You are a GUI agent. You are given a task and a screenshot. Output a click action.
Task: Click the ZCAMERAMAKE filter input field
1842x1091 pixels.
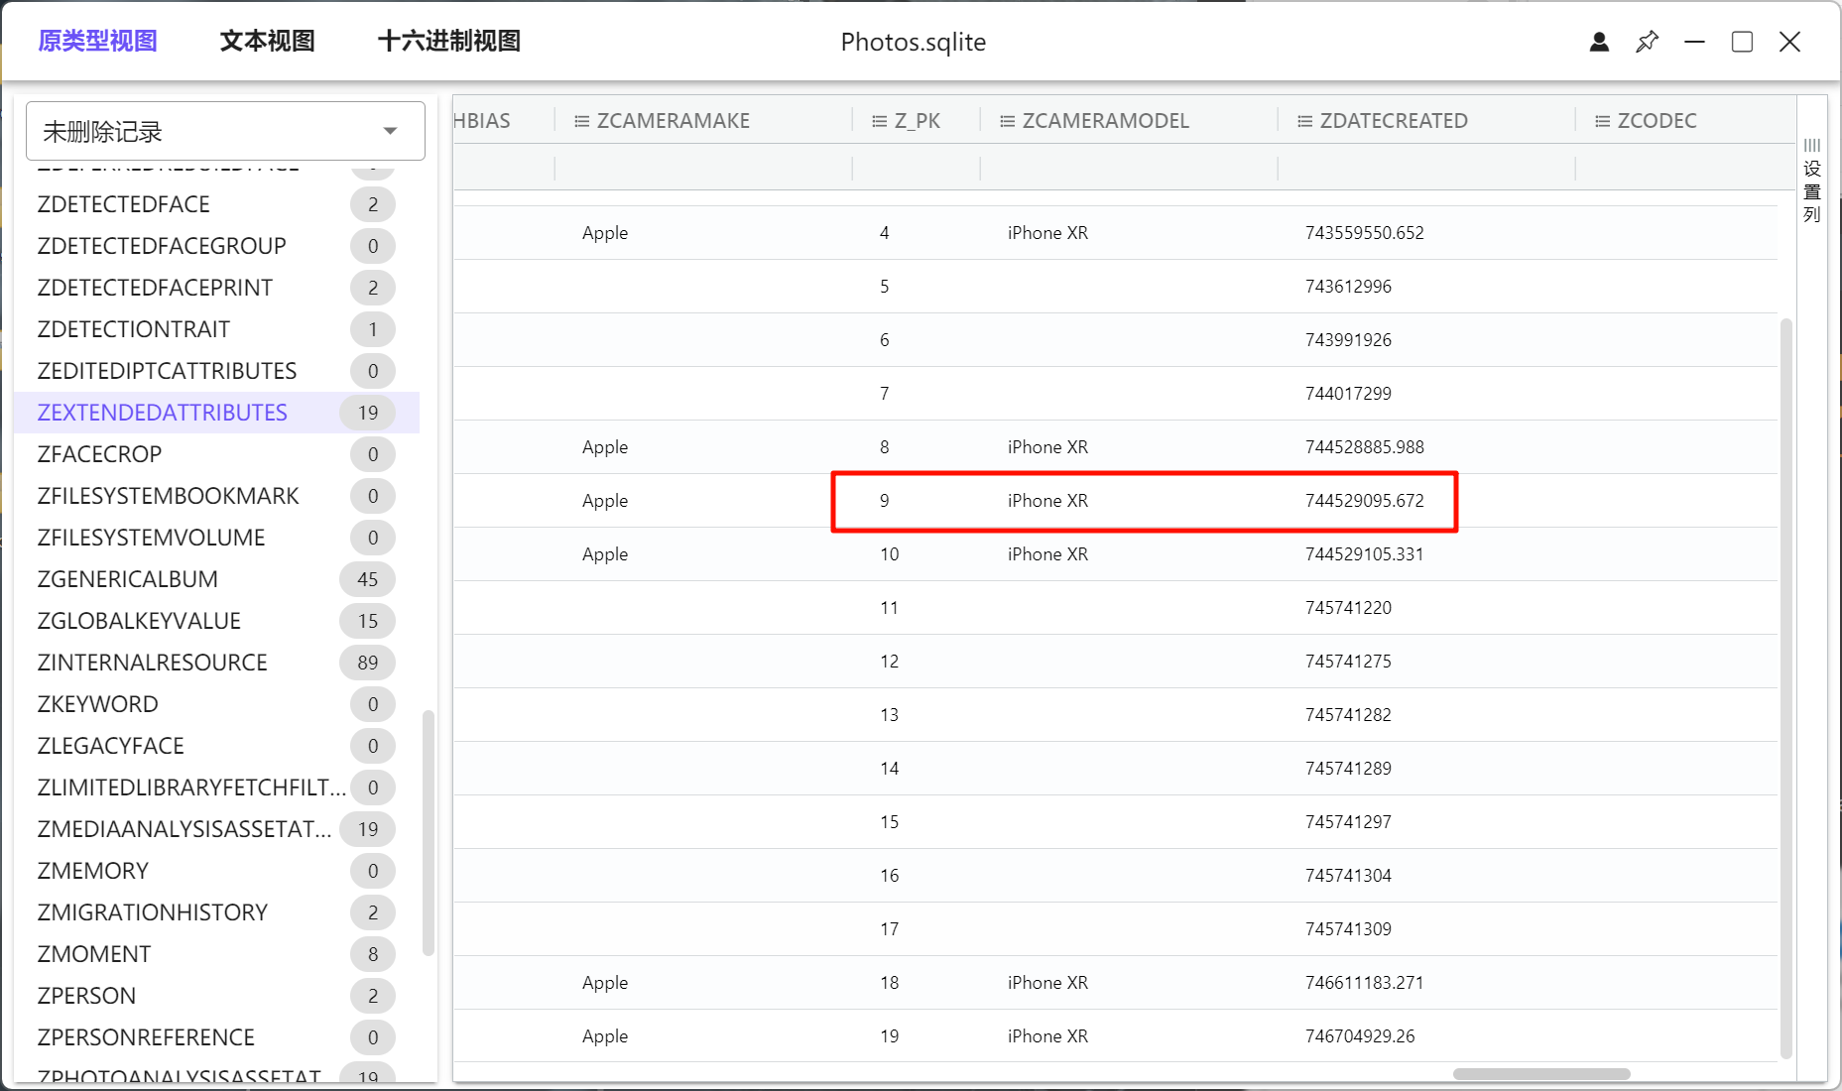pyautogui.click(x=702, y=169)
